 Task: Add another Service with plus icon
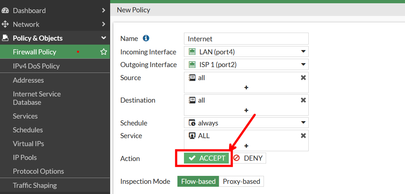point(246,146)
